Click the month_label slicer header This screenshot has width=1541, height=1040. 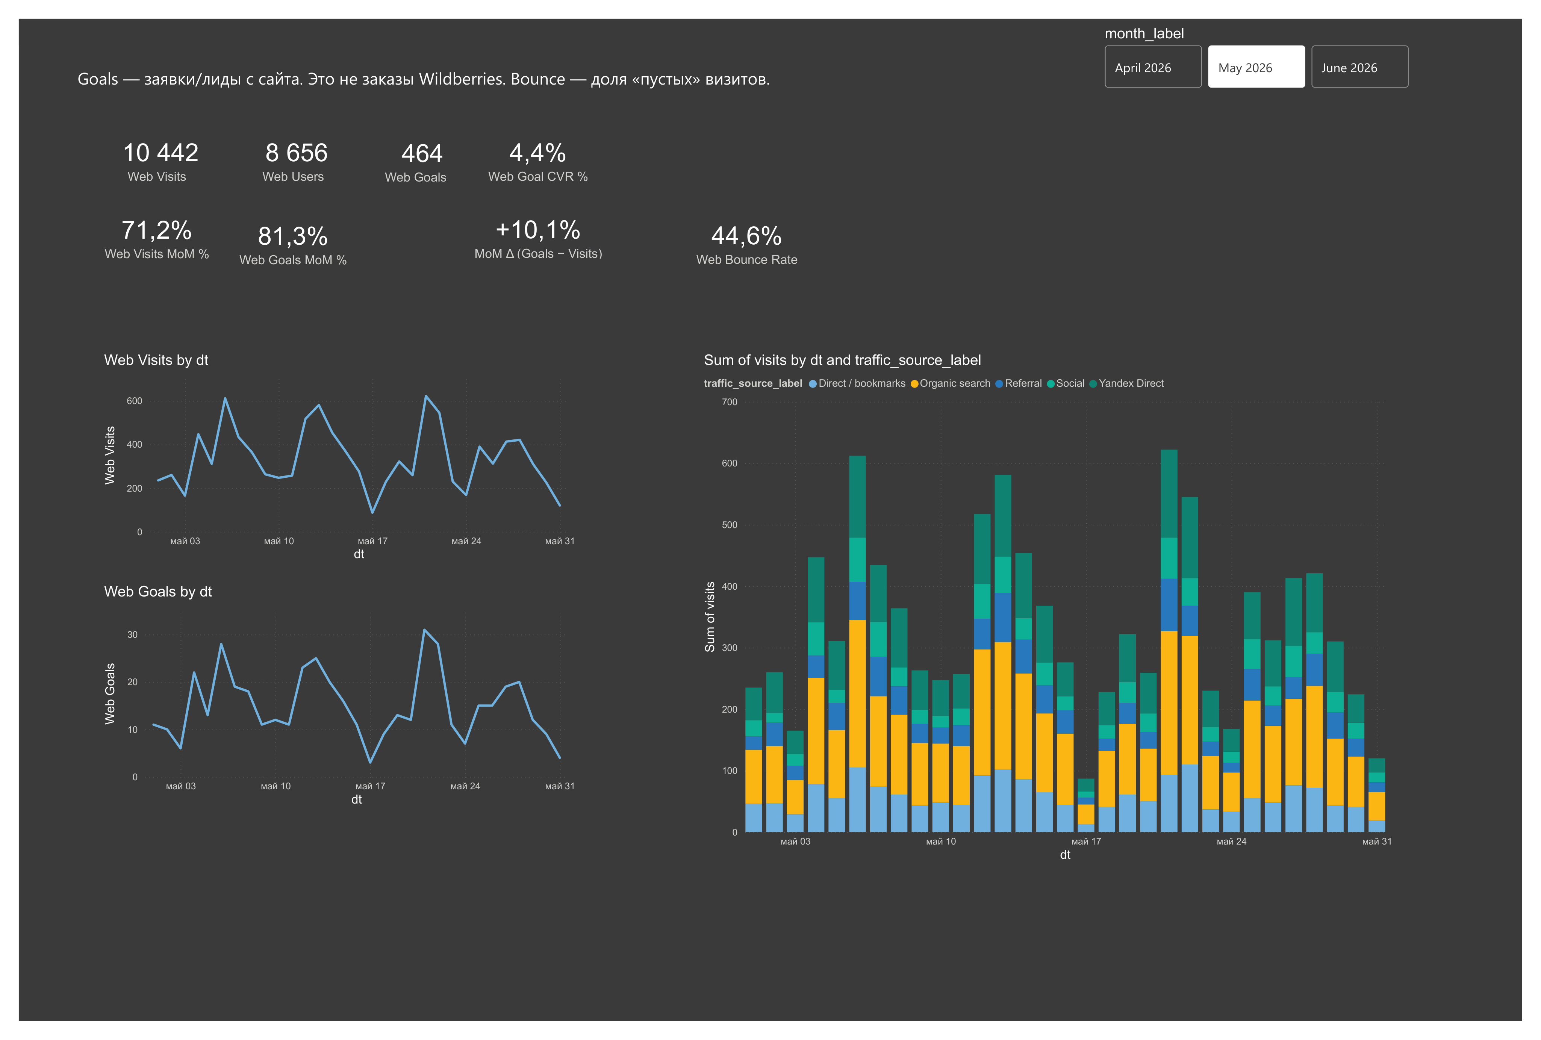point(1144,33)
